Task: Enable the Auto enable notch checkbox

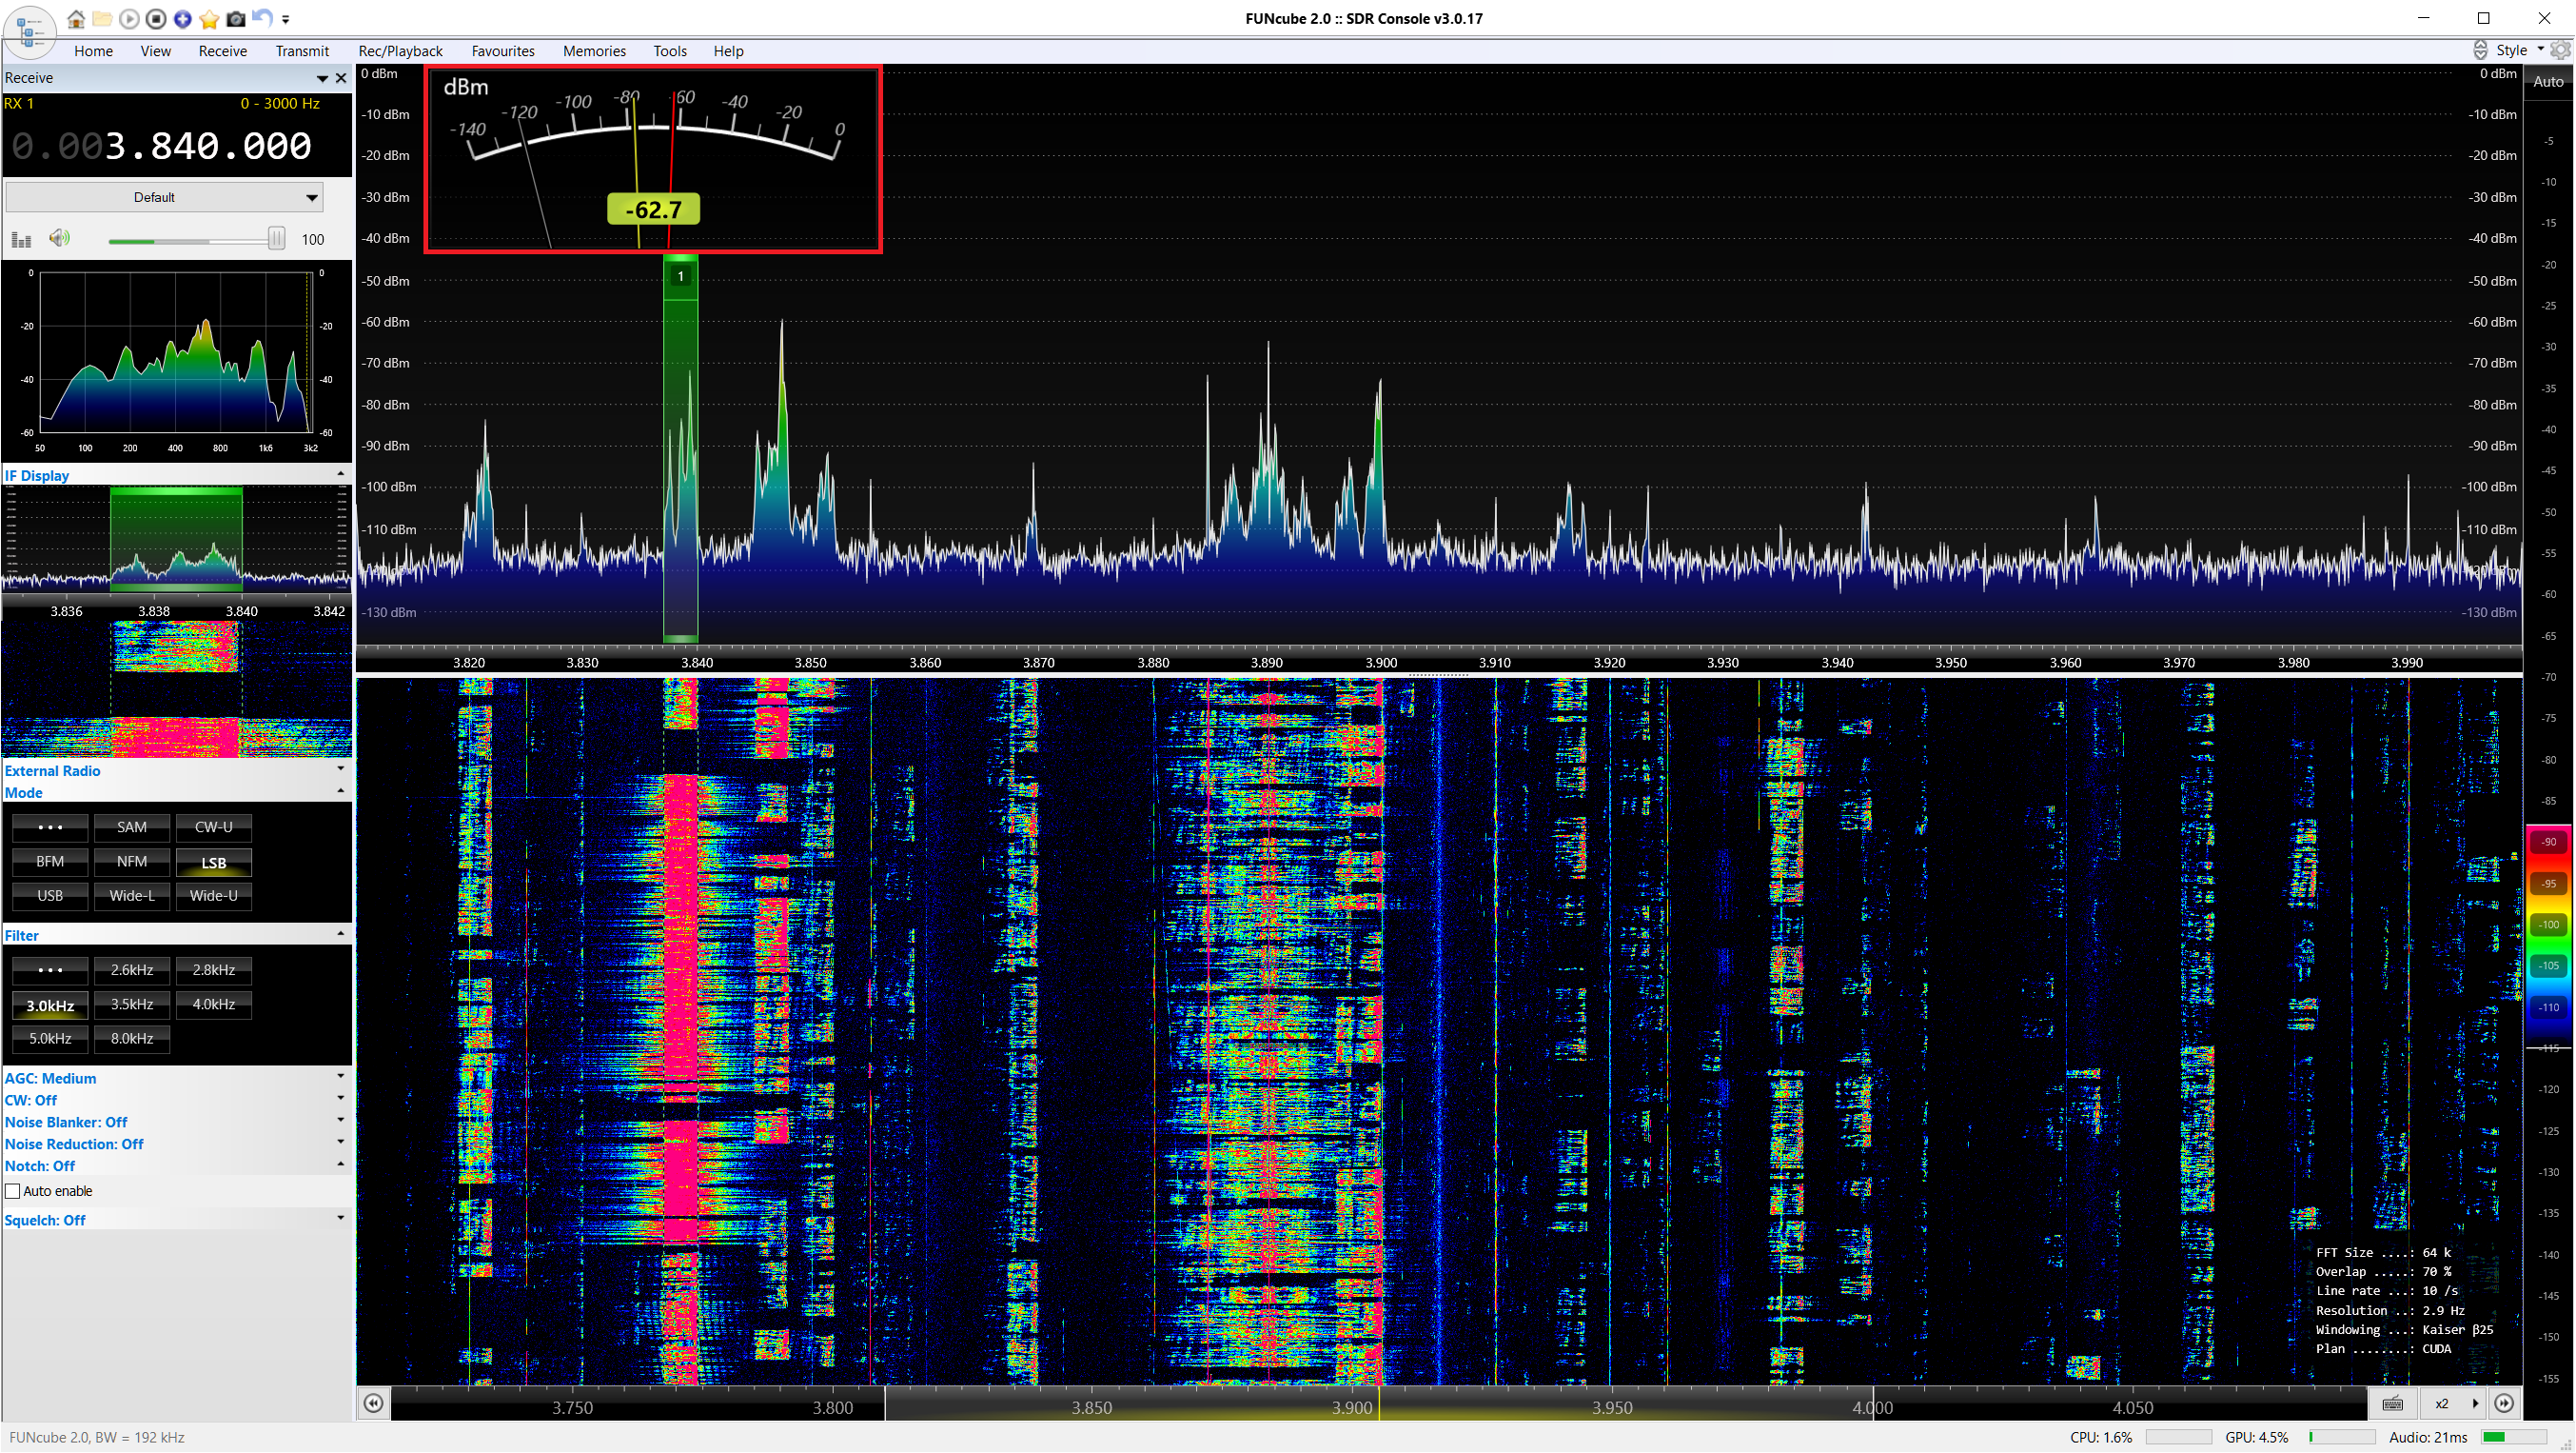Action: (12, 1191)
